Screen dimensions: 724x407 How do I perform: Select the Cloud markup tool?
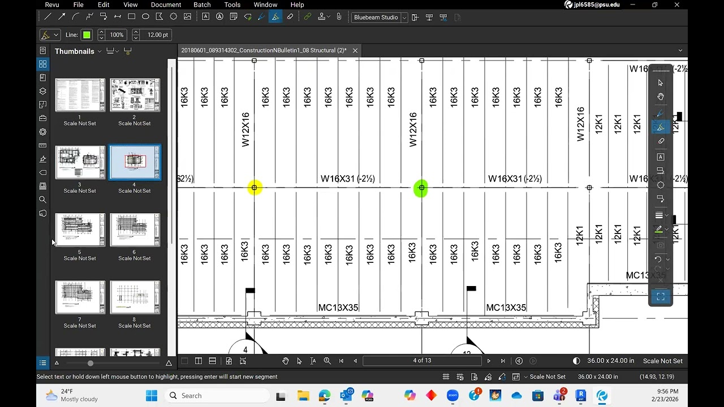pyautogui.click(x=174, y=17)
